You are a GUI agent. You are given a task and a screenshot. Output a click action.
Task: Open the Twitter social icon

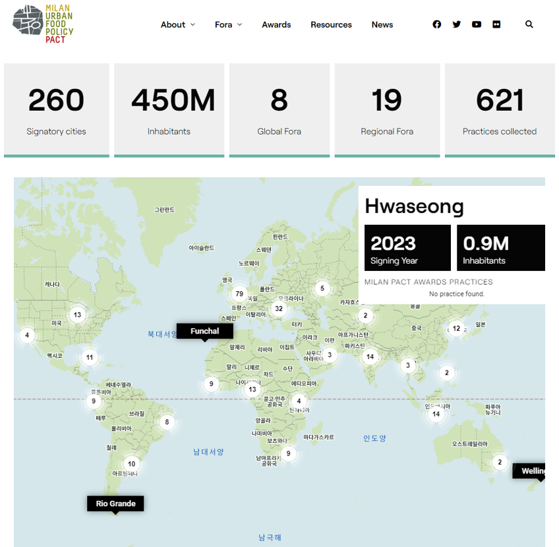pos(456,24)
